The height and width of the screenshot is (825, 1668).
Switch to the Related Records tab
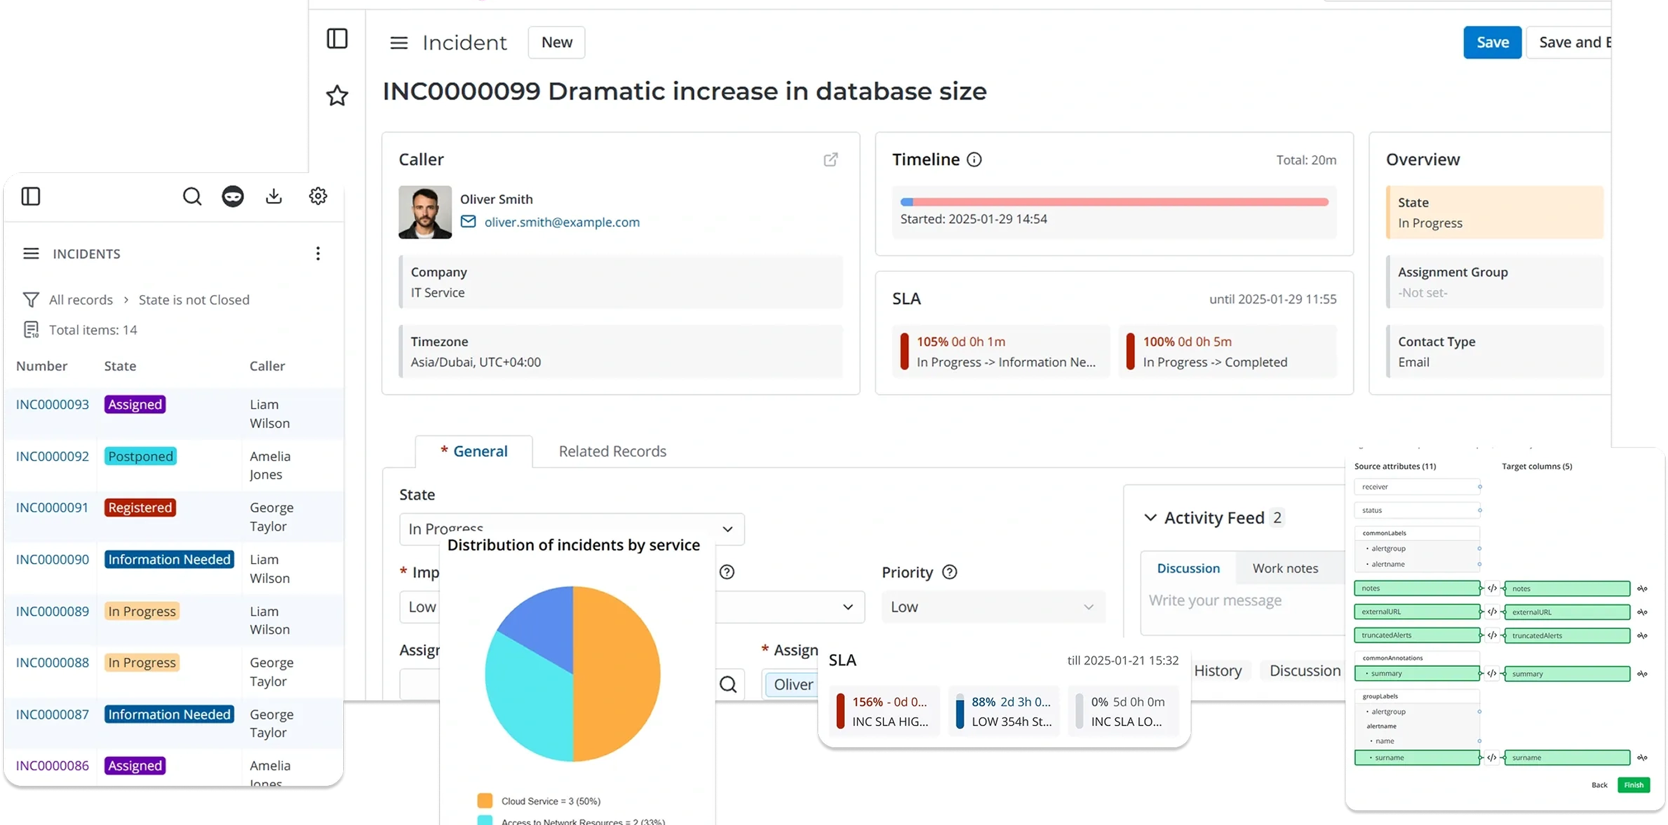[613, 451]
